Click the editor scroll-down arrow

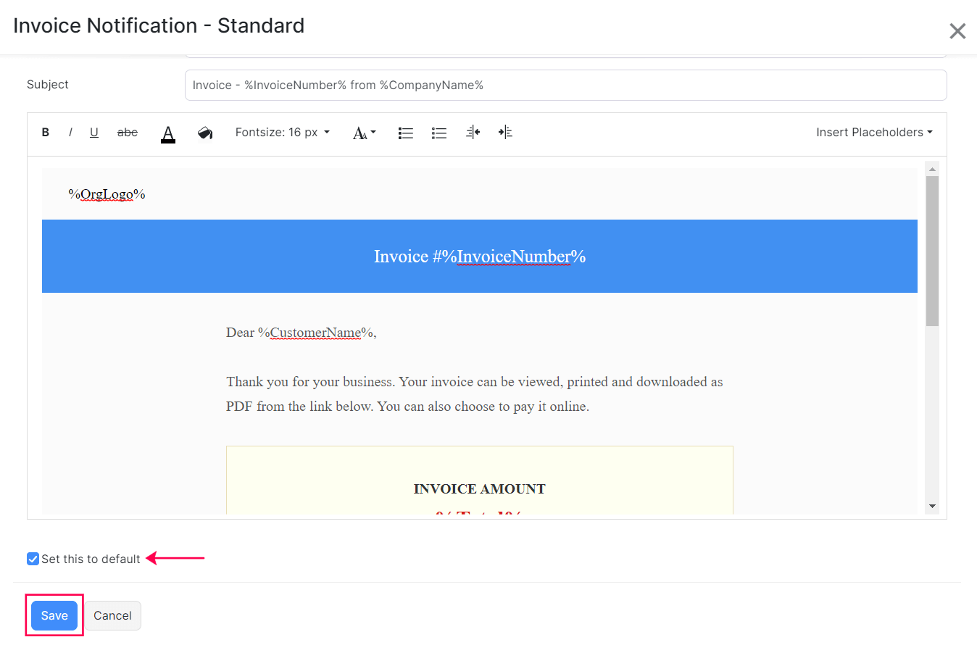pyautogui.click(x=932, y=506)
